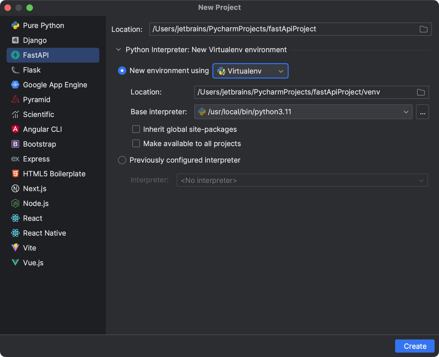The width and height of the screenshot is (439, 357).
Task: Check Make available to all projects
Action: pos(136,143)
